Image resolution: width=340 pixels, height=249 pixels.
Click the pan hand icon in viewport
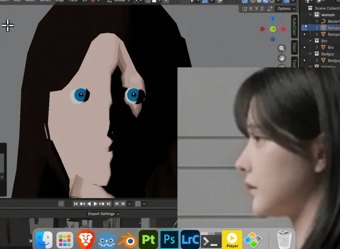pos(282,58)
